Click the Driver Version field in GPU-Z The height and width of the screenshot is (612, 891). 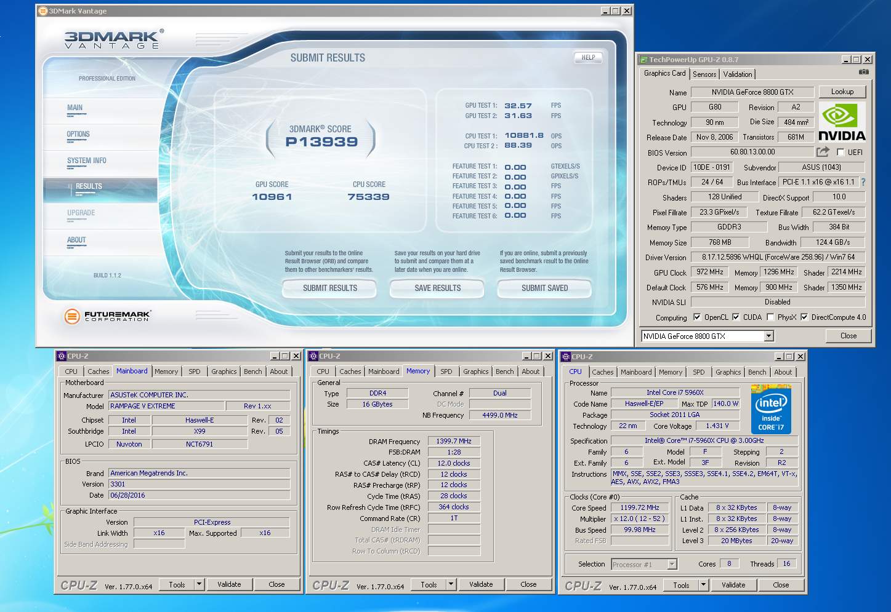(x=778, y=257)
